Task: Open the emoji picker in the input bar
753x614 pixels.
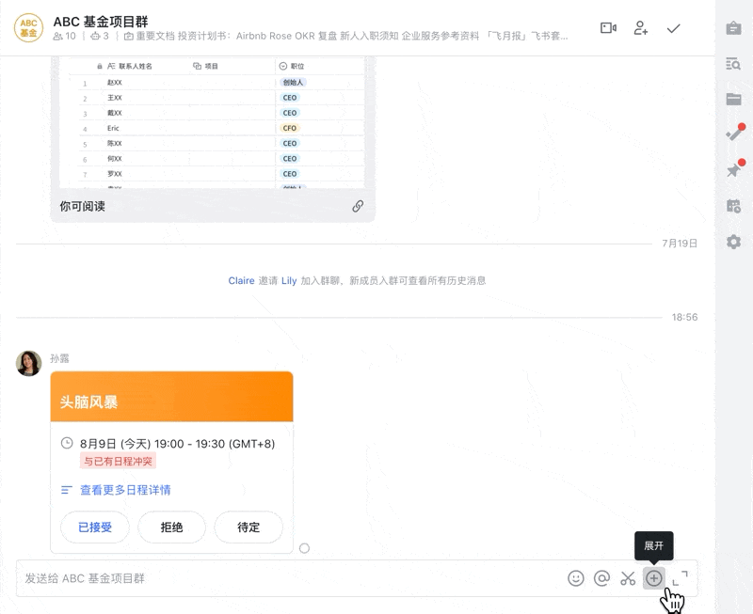Action: 576,578
